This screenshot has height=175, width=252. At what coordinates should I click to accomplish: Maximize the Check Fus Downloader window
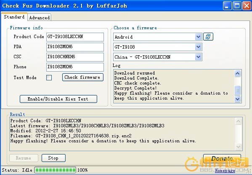237,6
